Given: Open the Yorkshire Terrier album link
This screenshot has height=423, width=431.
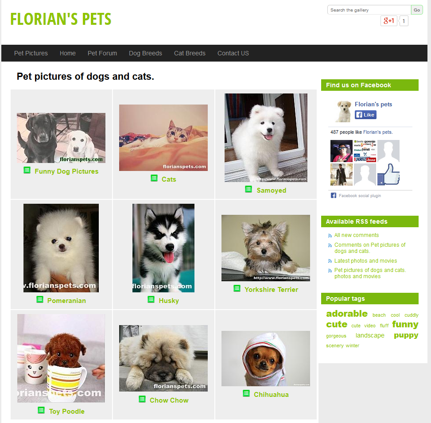Looking at the screenshot, I should pos(271,290).
